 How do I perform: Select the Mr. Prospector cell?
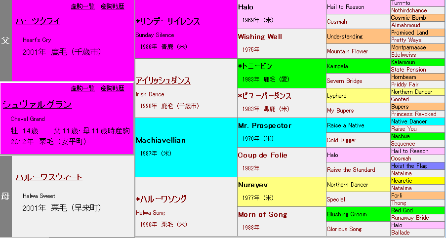point(264,125)
